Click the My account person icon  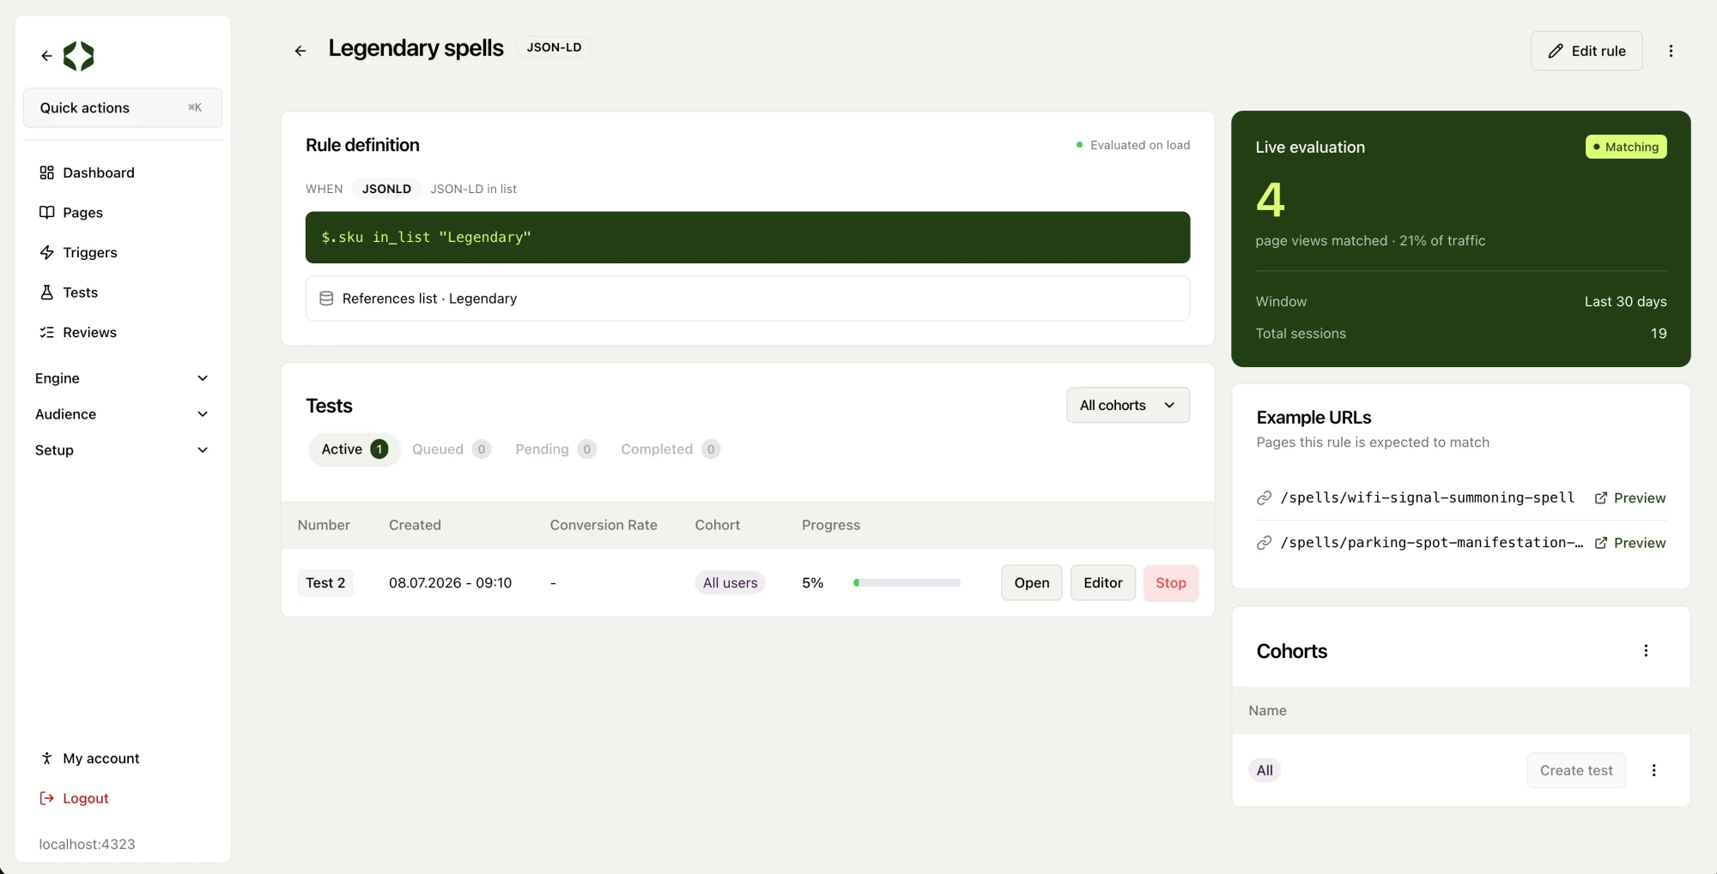[x=46, y=758]
